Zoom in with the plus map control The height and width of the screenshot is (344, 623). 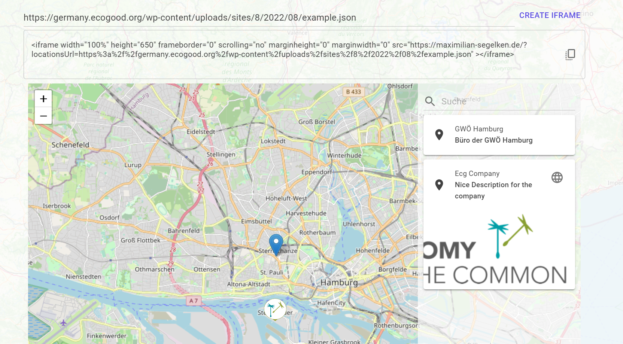[x=43, y=98]
